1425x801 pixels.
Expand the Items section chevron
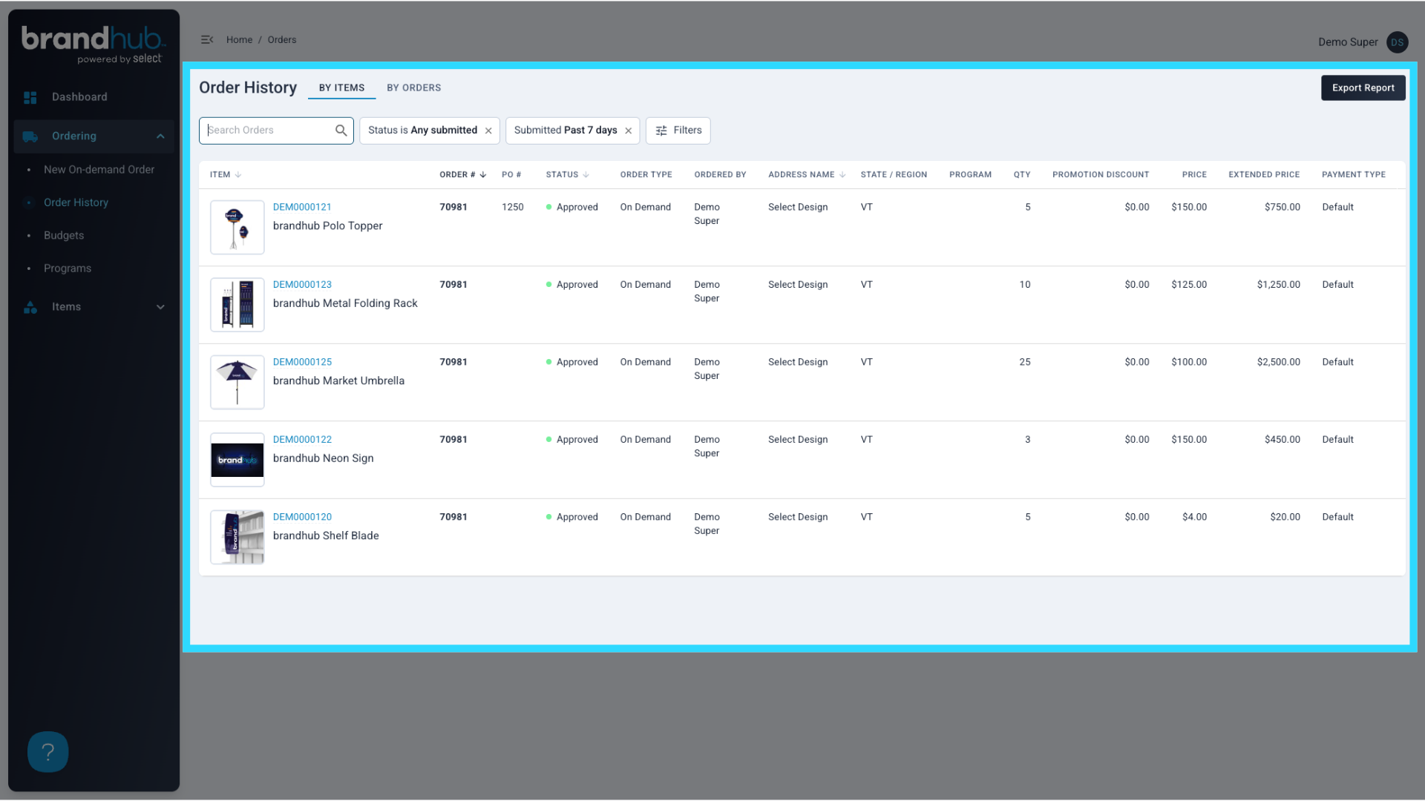pyautogui.click(x=160, y=306)
